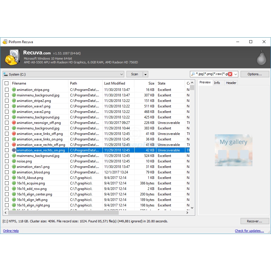Screen dimensions: 271x271
Task: Click the red clear-filter X icon
Action: (x=230, y=74)
